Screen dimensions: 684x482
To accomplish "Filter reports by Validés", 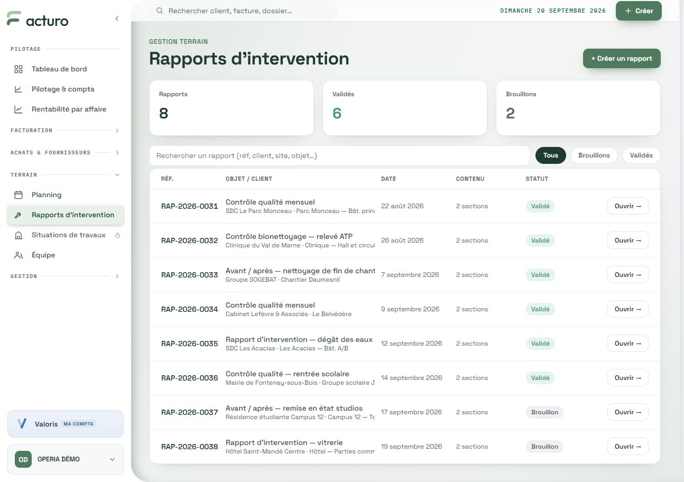I will tap(641, 155).
